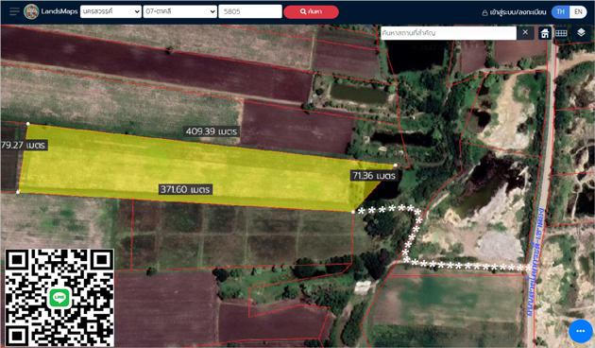Click the home icon on map toolbar
This screenshot has height=348, width=595.
(x=545, y=33)
